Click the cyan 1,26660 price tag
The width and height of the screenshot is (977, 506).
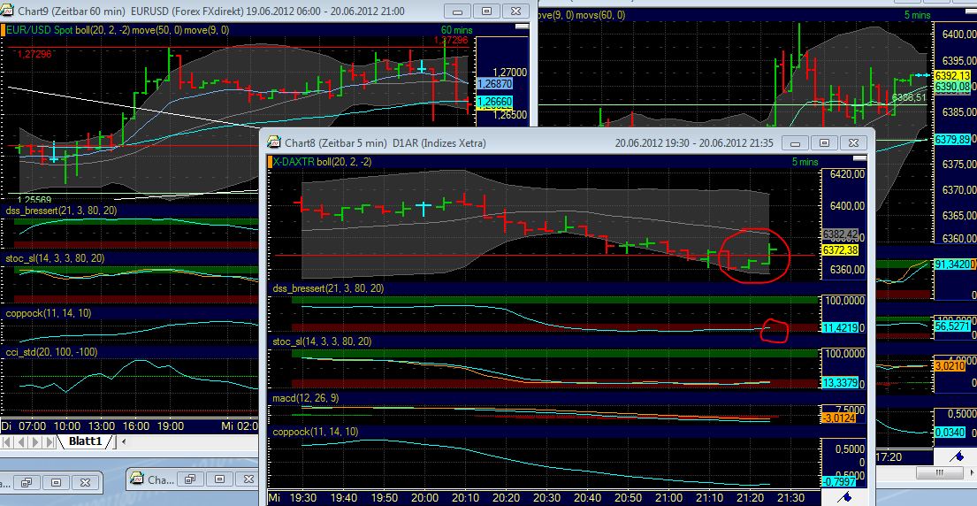click(x=495, y=102)
